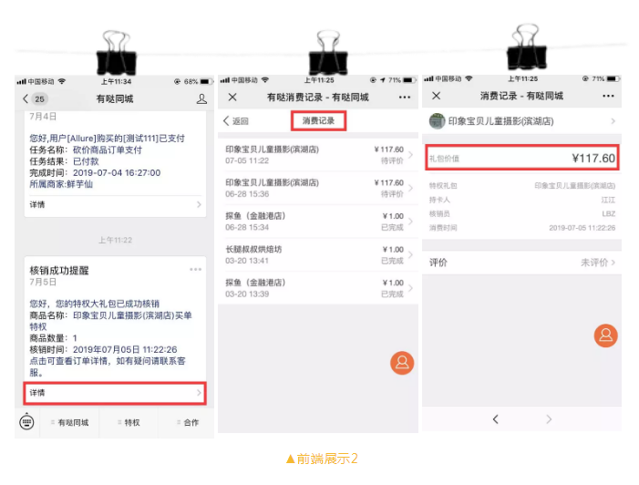Open the 06-28 15:34 探鱼 record
Image resolution: width=639 pixels, height=485 pixels.
click(x=318, y=222)
